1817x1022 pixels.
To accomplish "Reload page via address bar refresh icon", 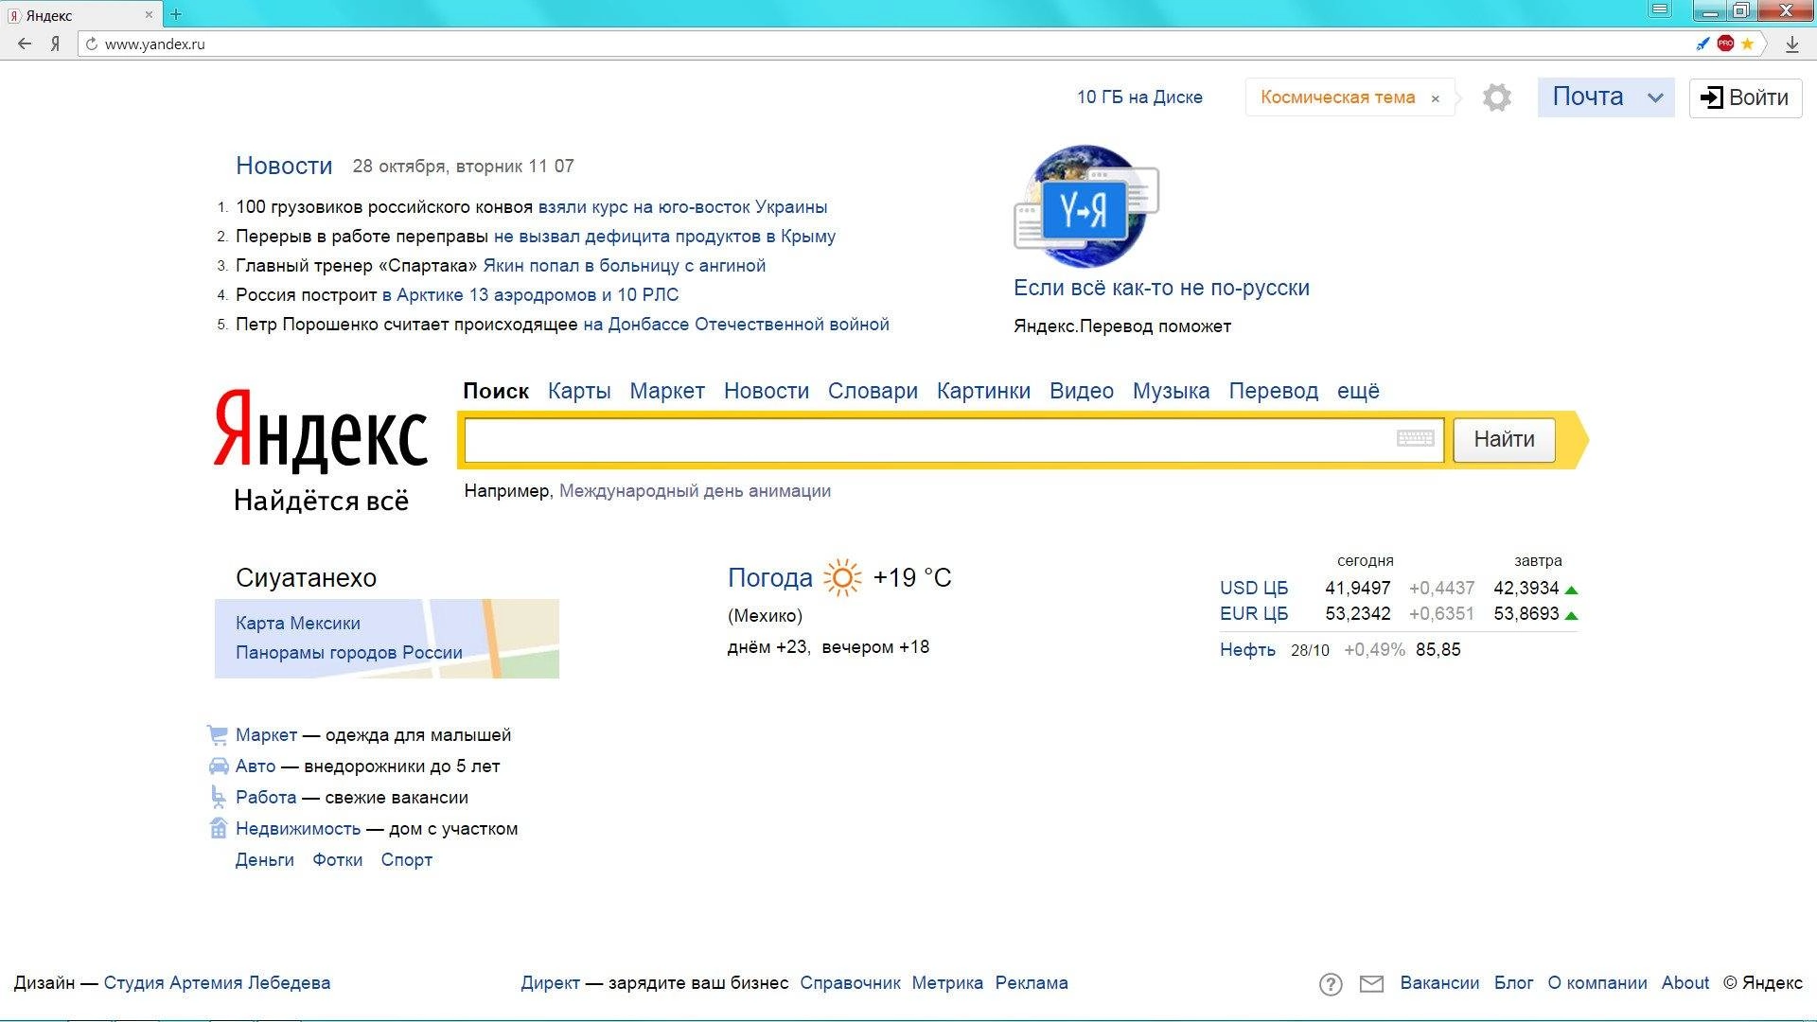I will pyautogui.click(x=92, y=44).
